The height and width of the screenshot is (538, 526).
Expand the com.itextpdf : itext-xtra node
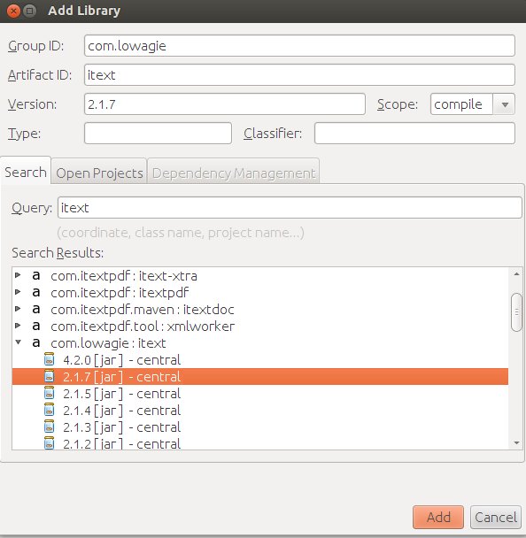pyautogui.click(x=19, y=275)
